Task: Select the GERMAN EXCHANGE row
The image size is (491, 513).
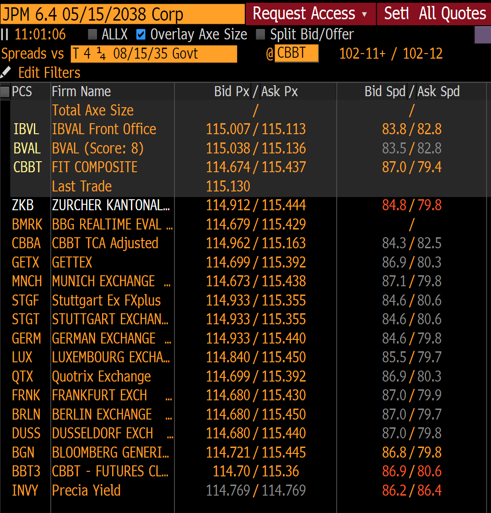Action: (248, 338)
